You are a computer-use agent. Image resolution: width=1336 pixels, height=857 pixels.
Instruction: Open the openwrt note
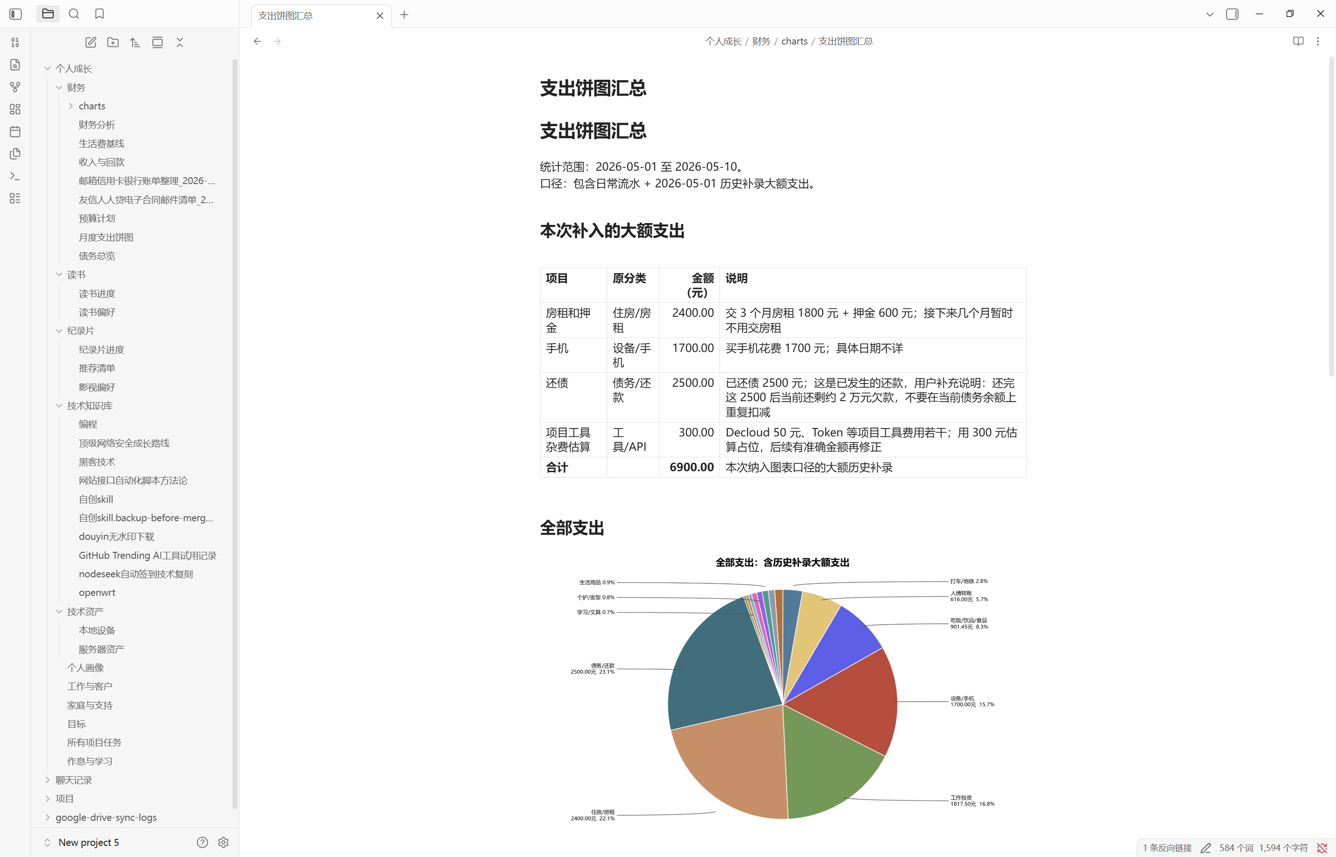point(97,593)
